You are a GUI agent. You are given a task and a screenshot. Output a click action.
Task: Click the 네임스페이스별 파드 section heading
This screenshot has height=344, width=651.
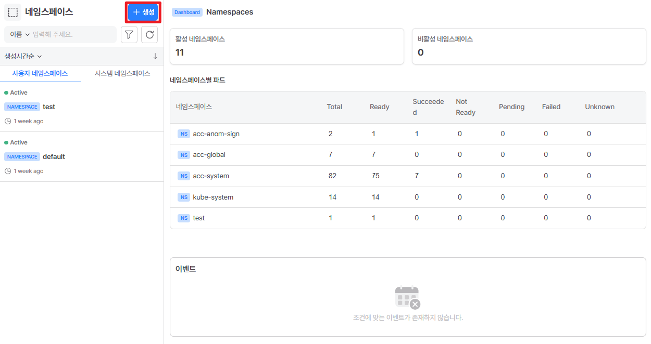[x=197, y=80]
